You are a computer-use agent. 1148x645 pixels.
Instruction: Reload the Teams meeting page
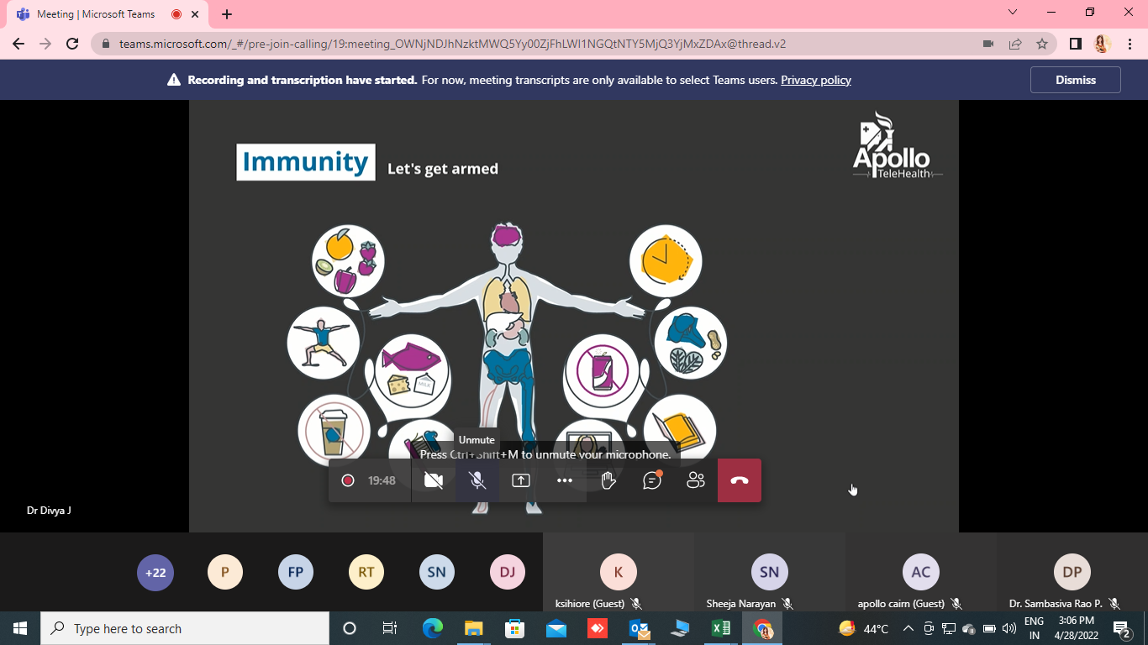(72, 44)
